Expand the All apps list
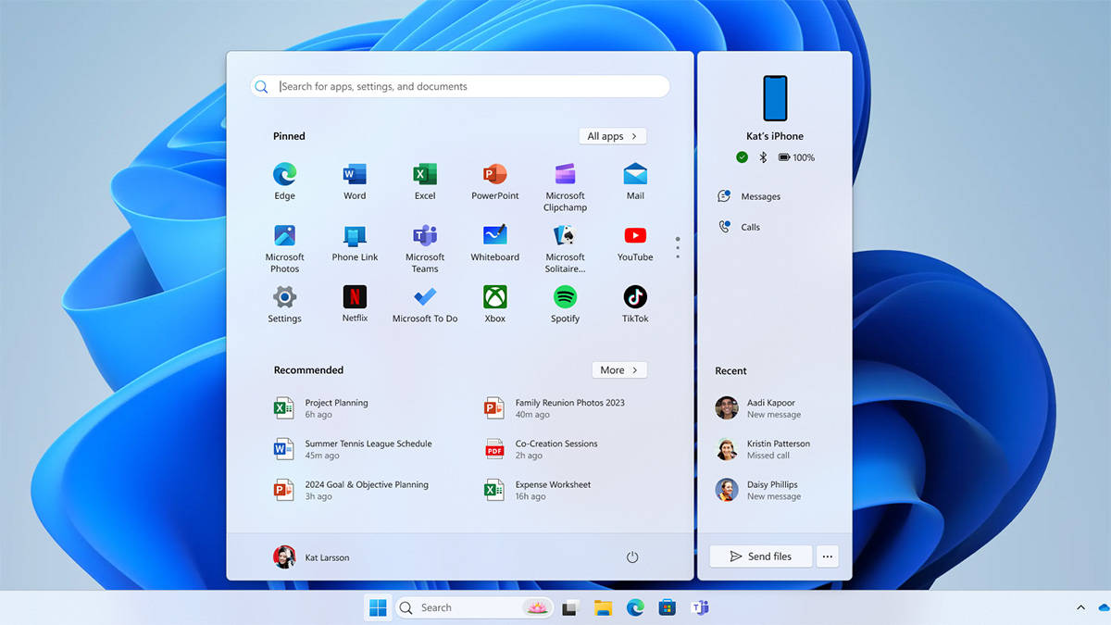The width and height of the screenshot is (1111, 625). 612,136
